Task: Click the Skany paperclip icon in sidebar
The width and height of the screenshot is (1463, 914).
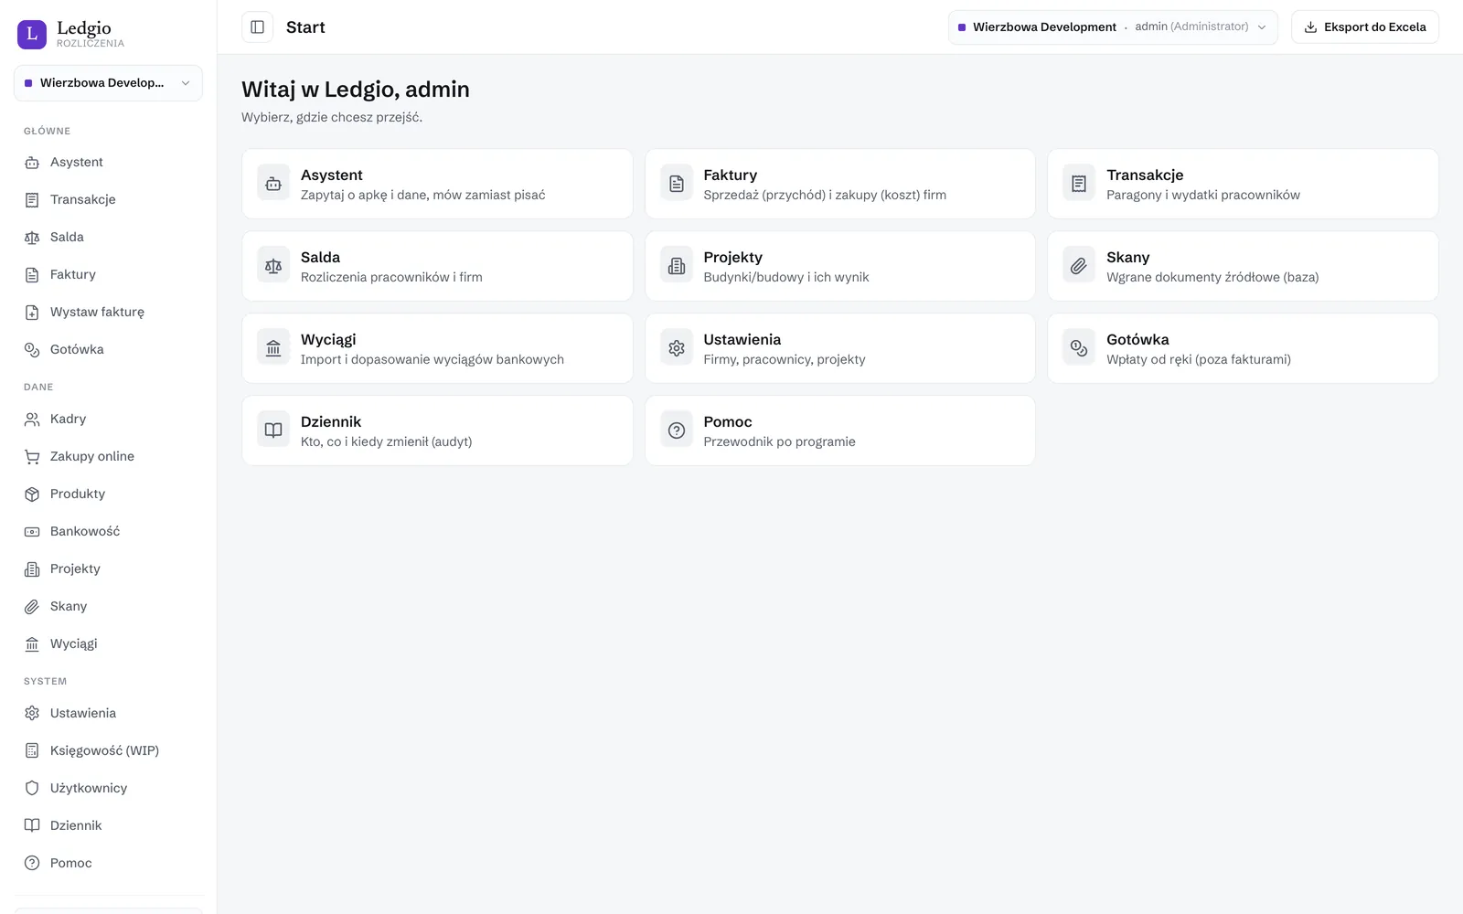Action: 32,607
